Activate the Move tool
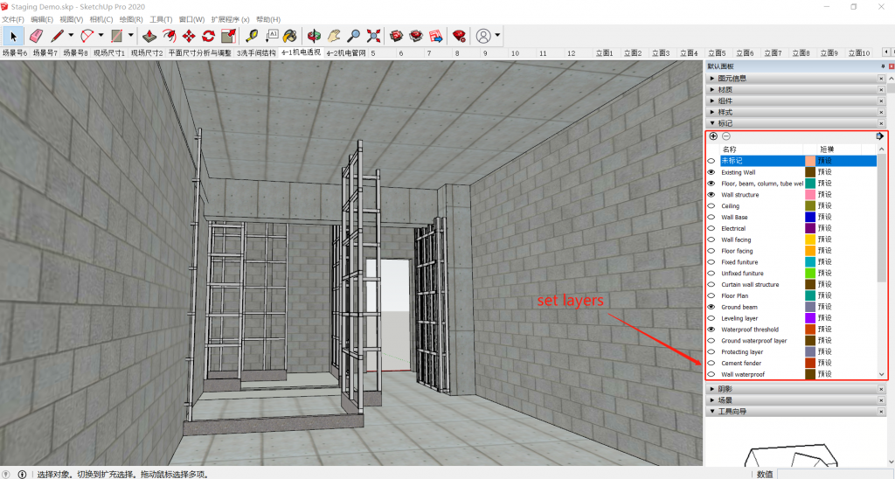895x479 pixels. pos(189,36)
